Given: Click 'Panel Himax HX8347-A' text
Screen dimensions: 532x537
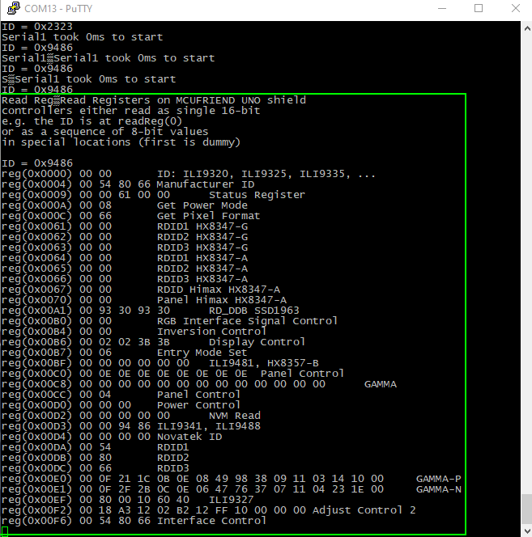Looking at the screenshot, I should coord(222,300).
